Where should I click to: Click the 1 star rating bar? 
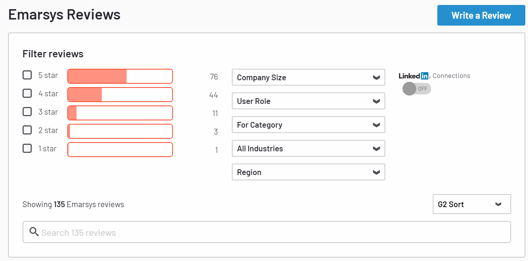pos(120,149)
